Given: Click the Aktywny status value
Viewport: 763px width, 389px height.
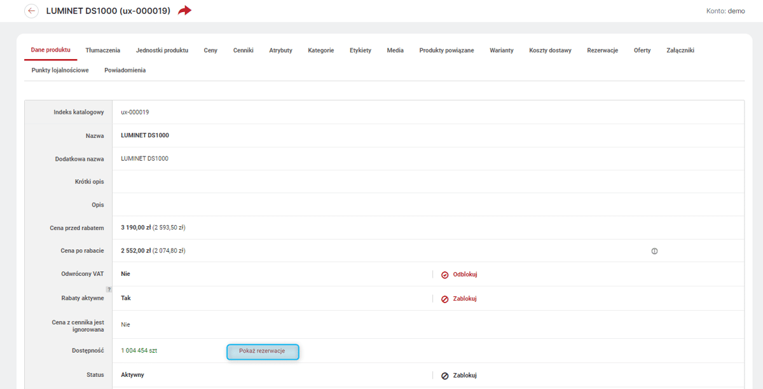Looking at the screenshot, I should (x=133, y=375).
